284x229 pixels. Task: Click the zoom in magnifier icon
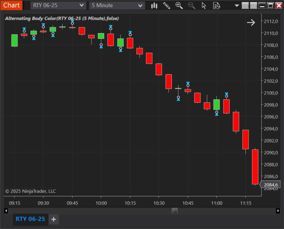point(179,6)
